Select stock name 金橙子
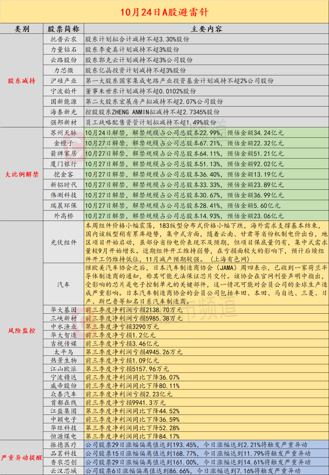 click(x=63, y=143)
